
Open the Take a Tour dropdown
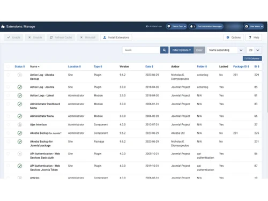[x=176, y=26]
